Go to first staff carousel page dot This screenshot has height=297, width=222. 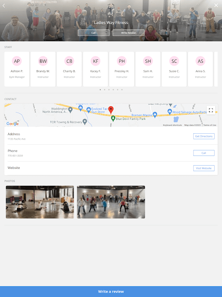tap(100, 89)
